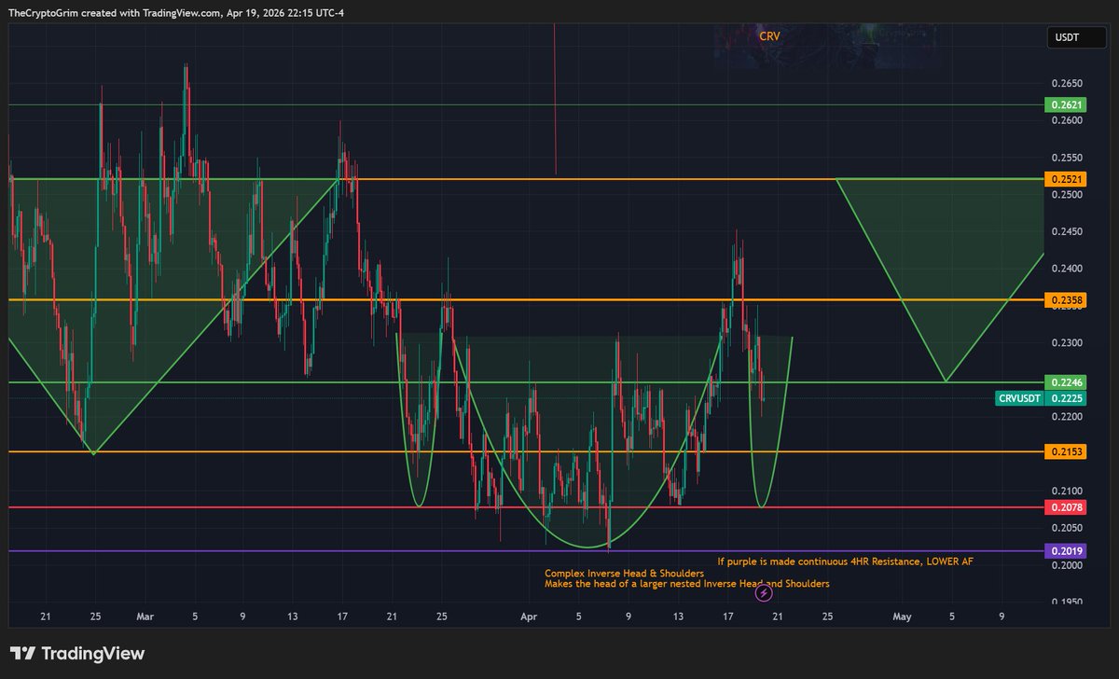
Task: Click the 0.2200 value on the price scale
Action: click(1067, 417)
